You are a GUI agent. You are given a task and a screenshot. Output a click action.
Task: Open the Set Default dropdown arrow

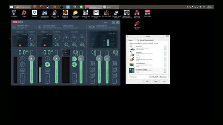(x=157, y=77)
